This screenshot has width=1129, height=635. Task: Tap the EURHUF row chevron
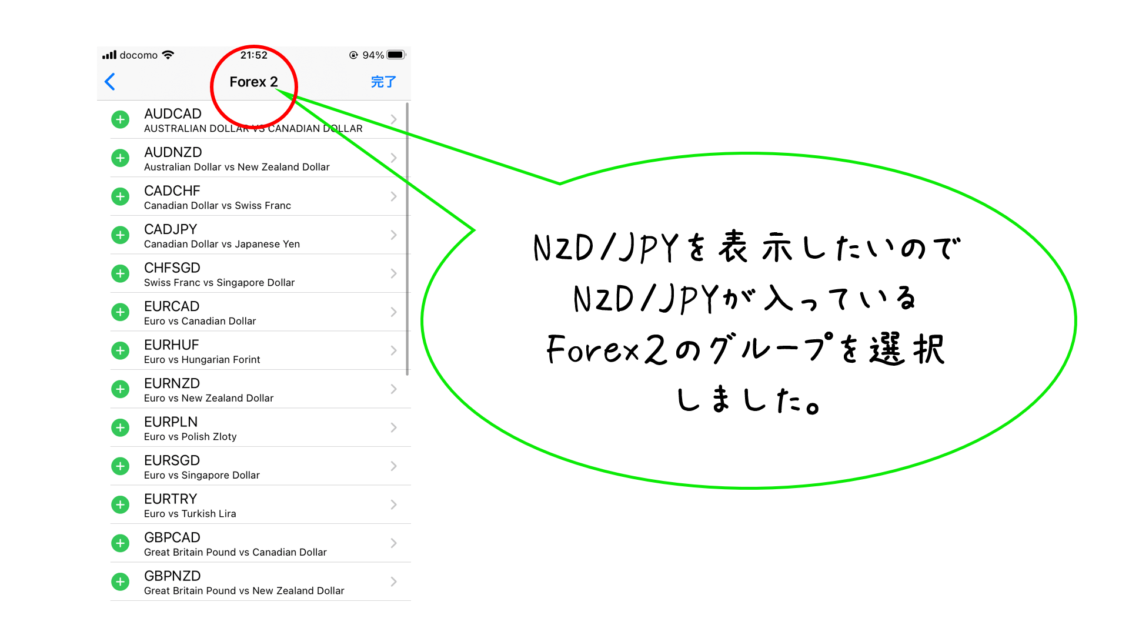[394, 350]
